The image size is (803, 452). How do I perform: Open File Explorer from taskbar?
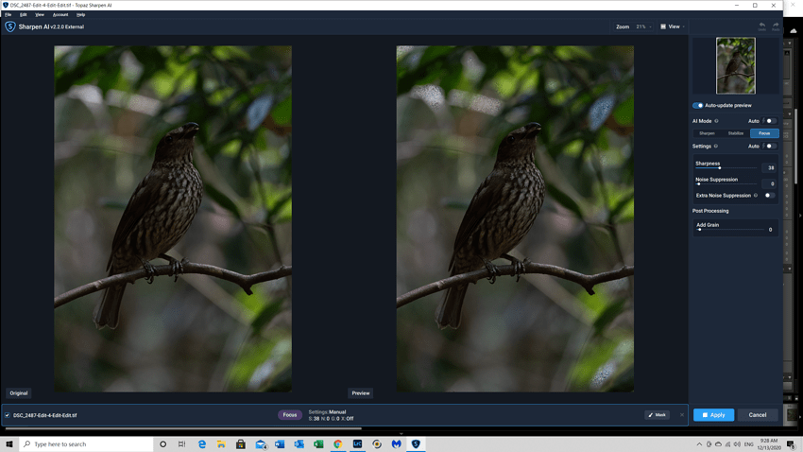click(221, 444)
